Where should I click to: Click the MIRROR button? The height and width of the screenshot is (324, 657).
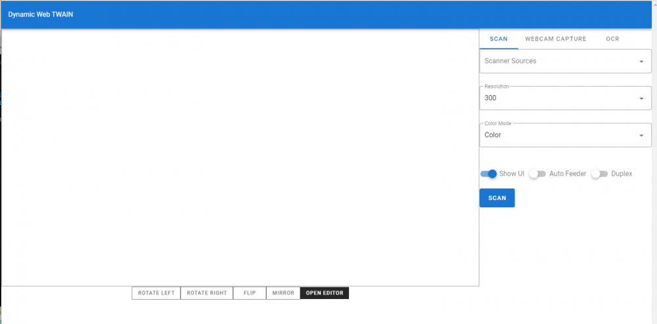(x=283, y=293)
